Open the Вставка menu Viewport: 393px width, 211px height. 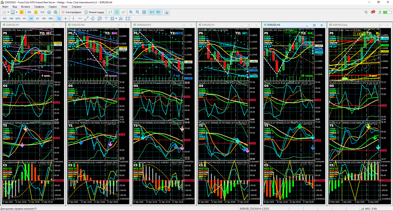coord(25,7)
